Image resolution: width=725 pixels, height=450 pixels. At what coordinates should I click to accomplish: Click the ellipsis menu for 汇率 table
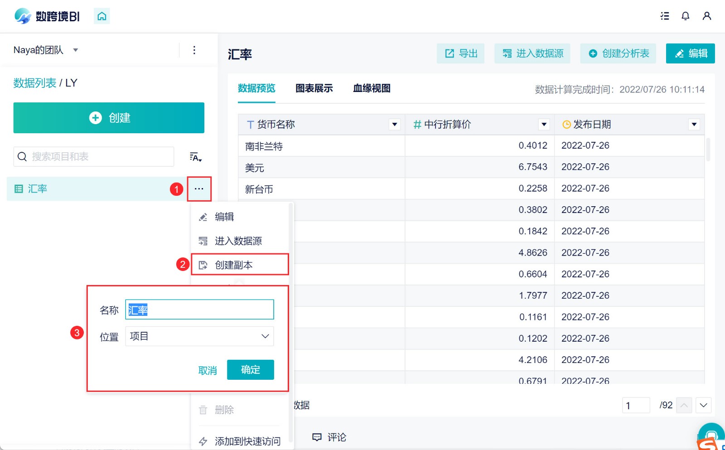tap(199, 189)
